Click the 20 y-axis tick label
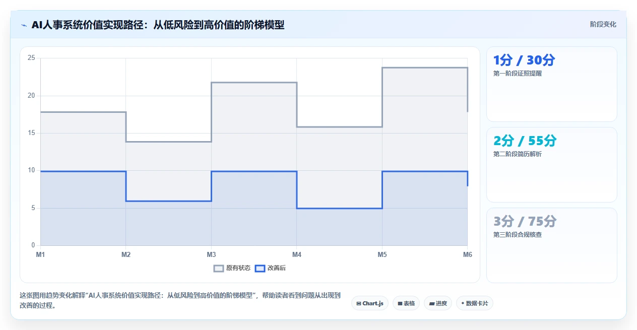637x330 pixels. (31, 96)
